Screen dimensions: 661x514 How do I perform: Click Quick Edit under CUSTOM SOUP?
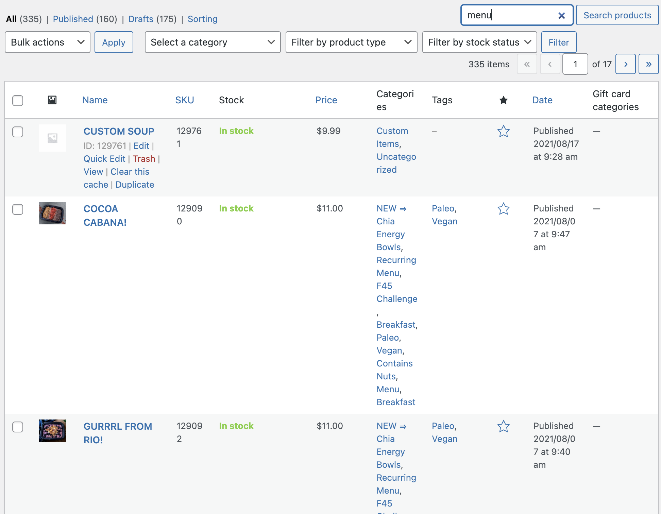(x=104, y=159)
